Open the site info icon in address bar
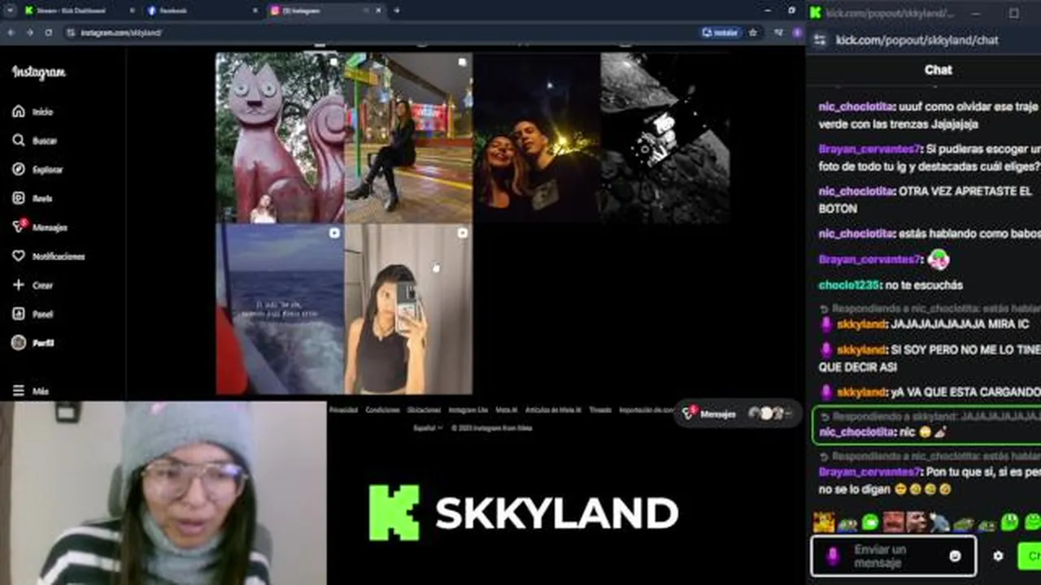Viewport: 1041px width, 585px height. point(71,32)
